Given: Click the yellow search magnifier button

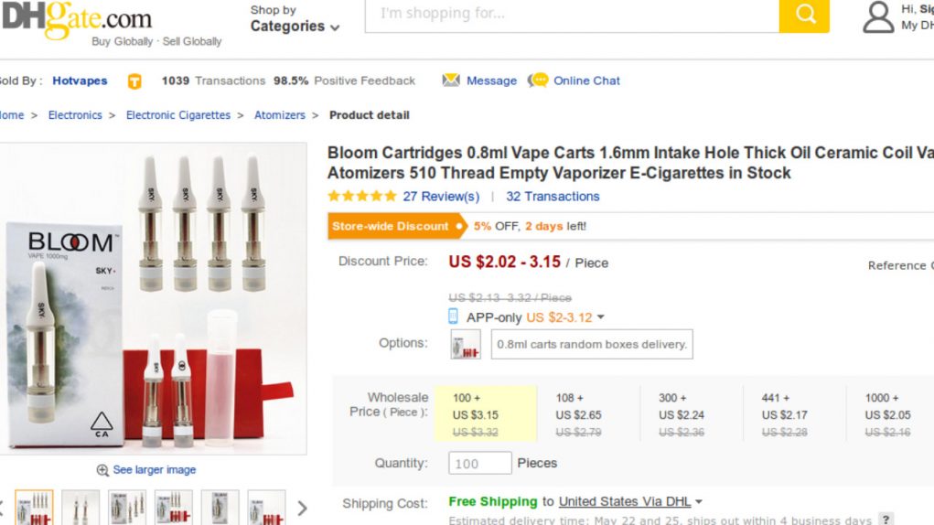Looking at the screenshot, I should pos(804,15).
